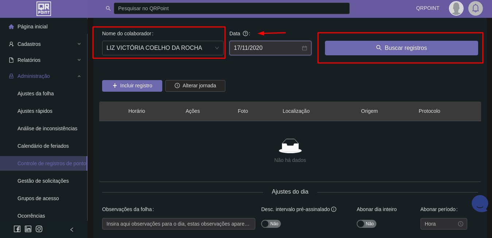
Task: Open the LinkedIn icon link
Action: pyautogui.click(x=28, y=229)
